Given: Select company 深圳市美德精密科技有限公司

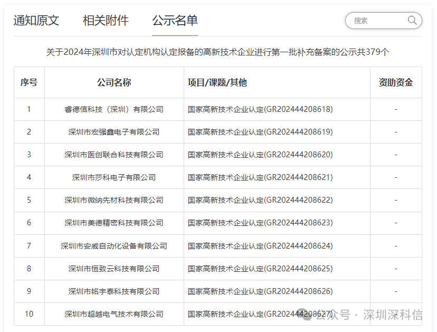Looking at the screenshot, I should coord(114,223).
